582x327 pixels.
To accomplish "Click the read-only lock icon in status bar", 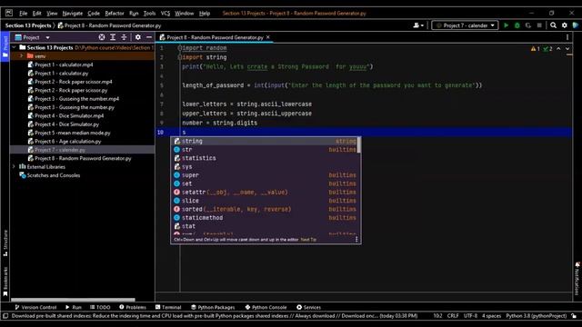I will 574,316.
